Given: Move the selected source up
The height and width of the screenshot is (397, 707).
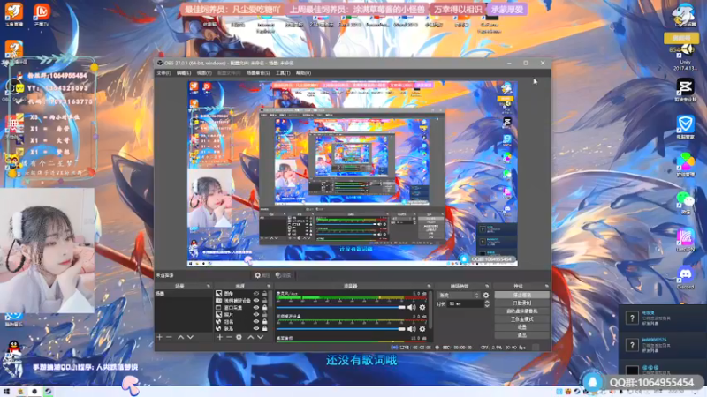Looking at the screenshot, I should 250,337.
